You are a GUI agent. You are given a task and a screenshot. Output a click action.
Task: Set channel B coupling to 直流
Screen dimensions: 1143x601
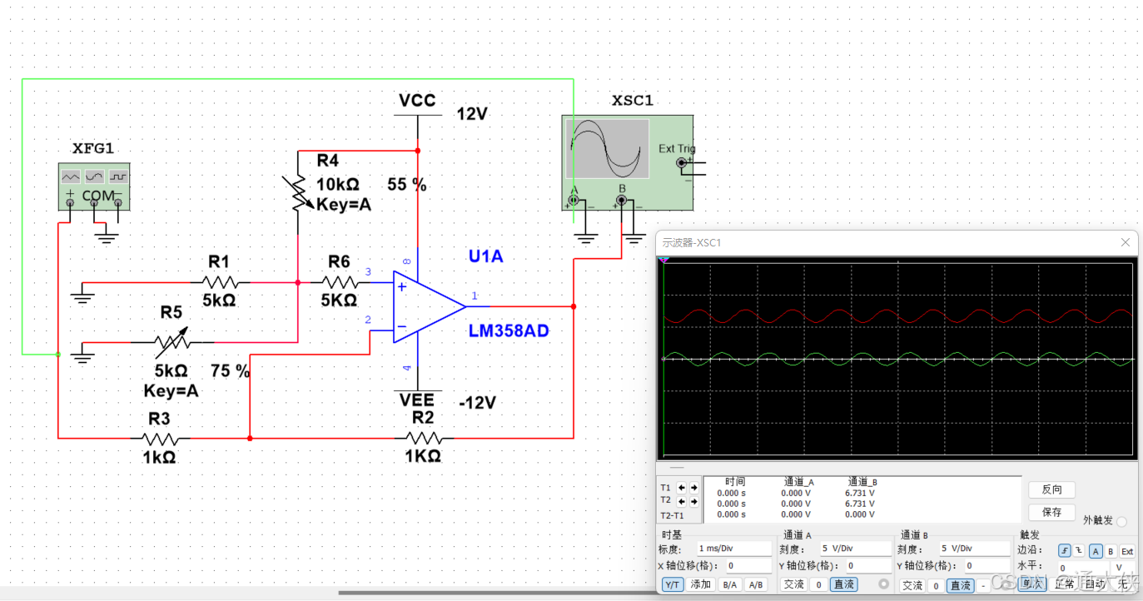click(x=961, y=586)
